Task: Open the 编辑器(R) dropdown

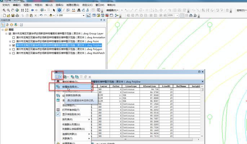Action: click(x=112, y=10)
